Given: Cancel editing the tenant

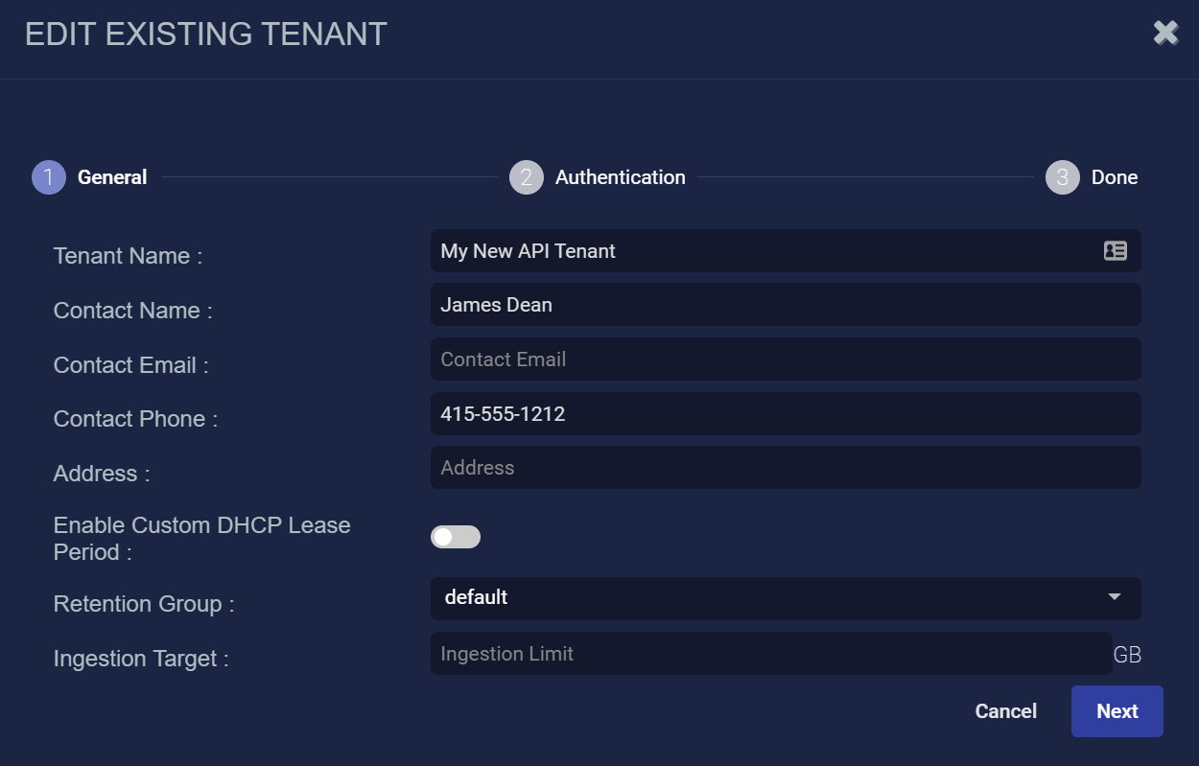Looking at the screenshot, I should point(1005,711).
